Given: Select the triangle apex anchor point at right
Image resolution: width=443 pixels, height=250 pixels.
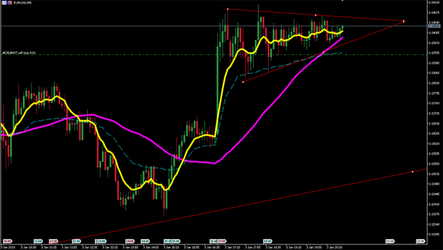Looking at the screenshot, I should pyautogui.click(x=404, y=21).
